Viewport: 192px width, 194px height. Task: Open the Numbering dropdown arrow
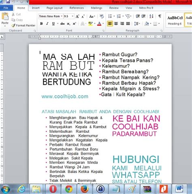click(x=123, y=16)
